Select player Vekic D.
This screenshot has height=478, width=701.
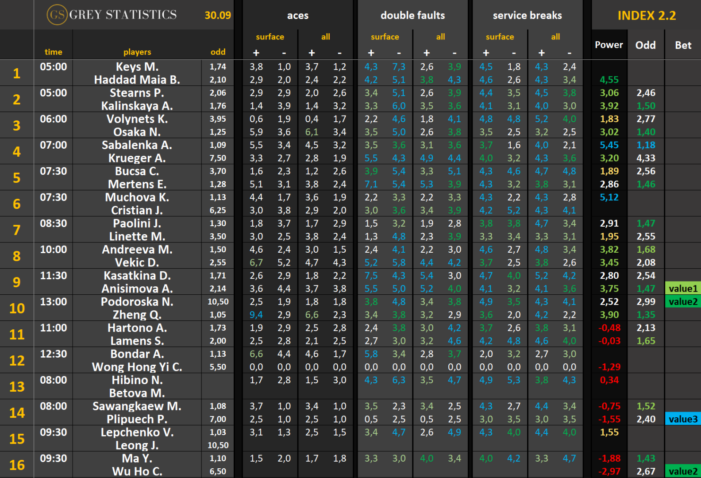pyautogui.click(x=137, y=262)
